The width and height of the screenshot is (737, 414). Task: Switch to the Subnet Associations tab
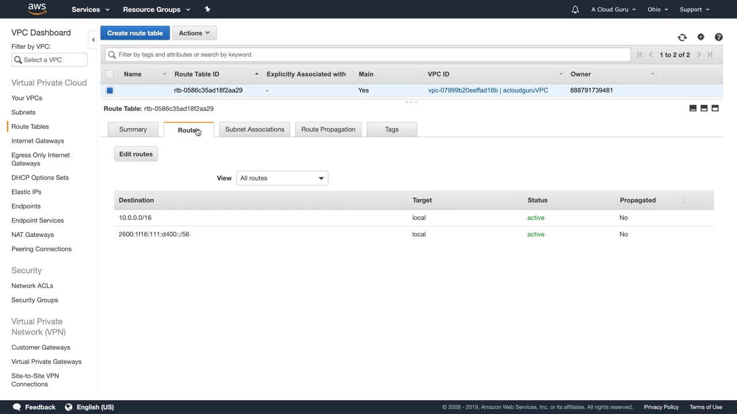[254, 129]
